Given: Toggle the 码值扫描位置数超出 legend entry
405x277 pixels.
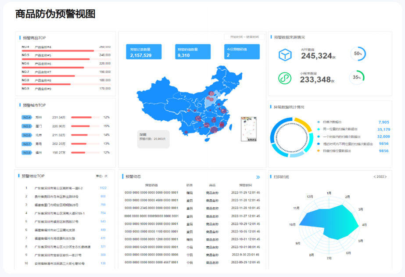Looking at the screenshot, I should pyautogui.click(x=338, y=151).
